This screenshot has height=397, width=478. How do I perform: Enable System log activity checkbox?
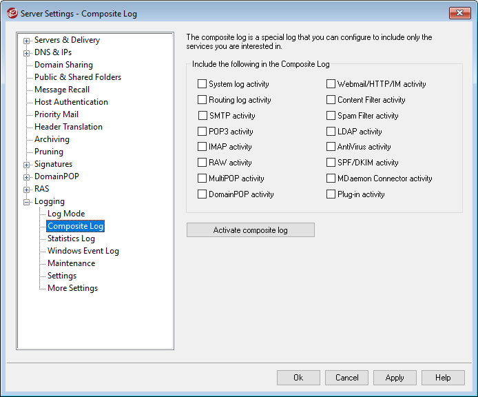point(202,84)
